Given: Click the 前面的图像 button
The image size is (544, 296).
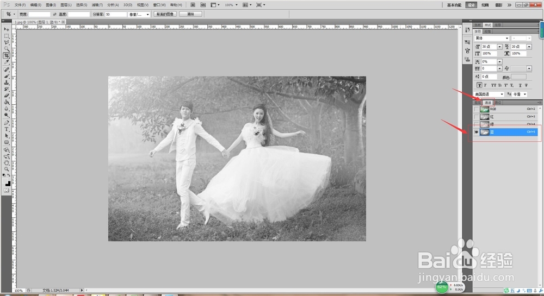Looking at the screenshot, I should point(165,14).
